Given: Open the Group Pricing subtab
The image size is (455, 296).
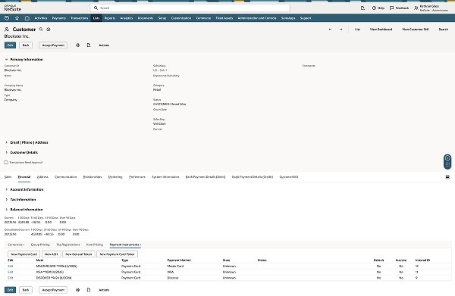Looking at the screenshot, I should click(40, 245).
